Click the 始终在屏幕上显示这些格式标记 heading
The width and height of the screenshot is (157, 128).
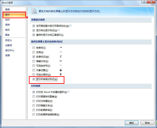(47, 42)
